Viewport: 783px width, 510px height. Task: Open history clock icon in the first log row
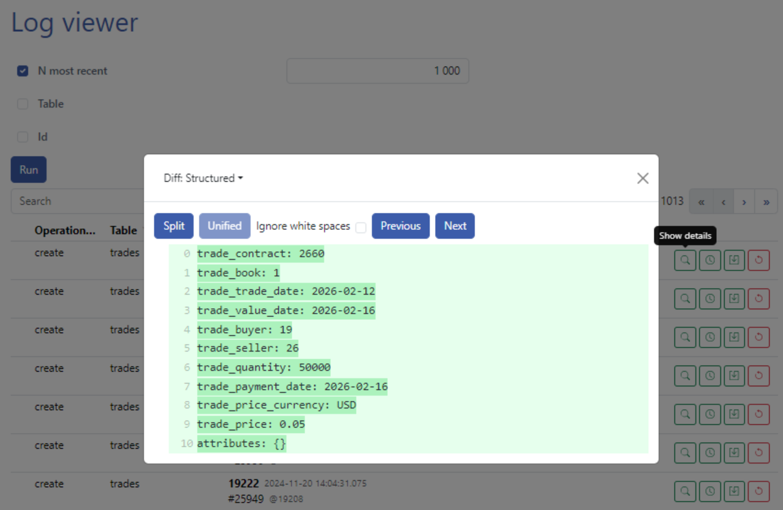tap(709, 260)
